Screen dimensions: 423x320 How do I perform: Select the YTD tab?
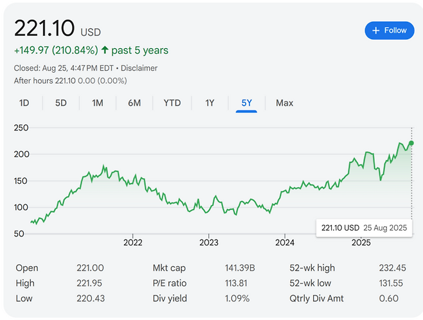[x=172, y=103]
